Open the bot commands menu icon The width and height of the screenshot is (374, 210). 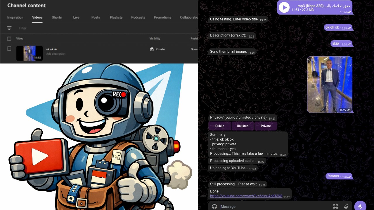click(x=335, y=206)
